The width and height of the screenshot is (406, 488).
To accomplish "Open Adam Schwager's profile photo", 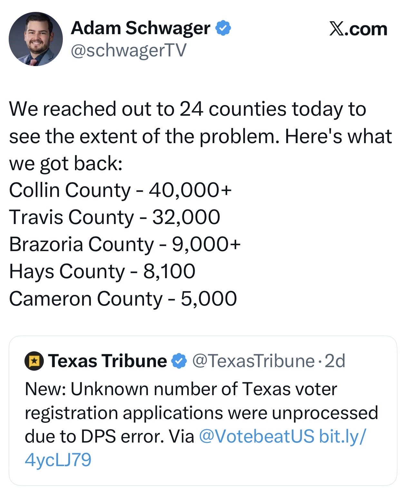I will coord(36,39).
